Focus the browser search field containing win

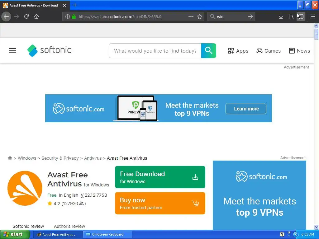(231, 17)
